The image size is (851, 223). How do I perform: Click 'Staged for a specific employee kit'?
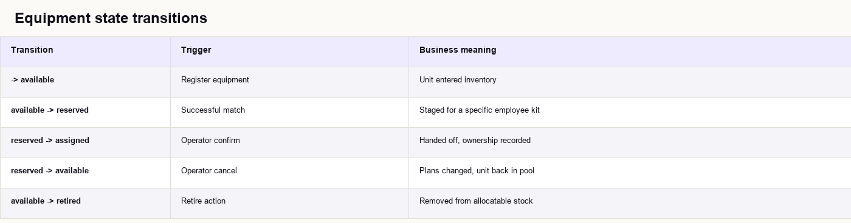click(x=480, y=110)
